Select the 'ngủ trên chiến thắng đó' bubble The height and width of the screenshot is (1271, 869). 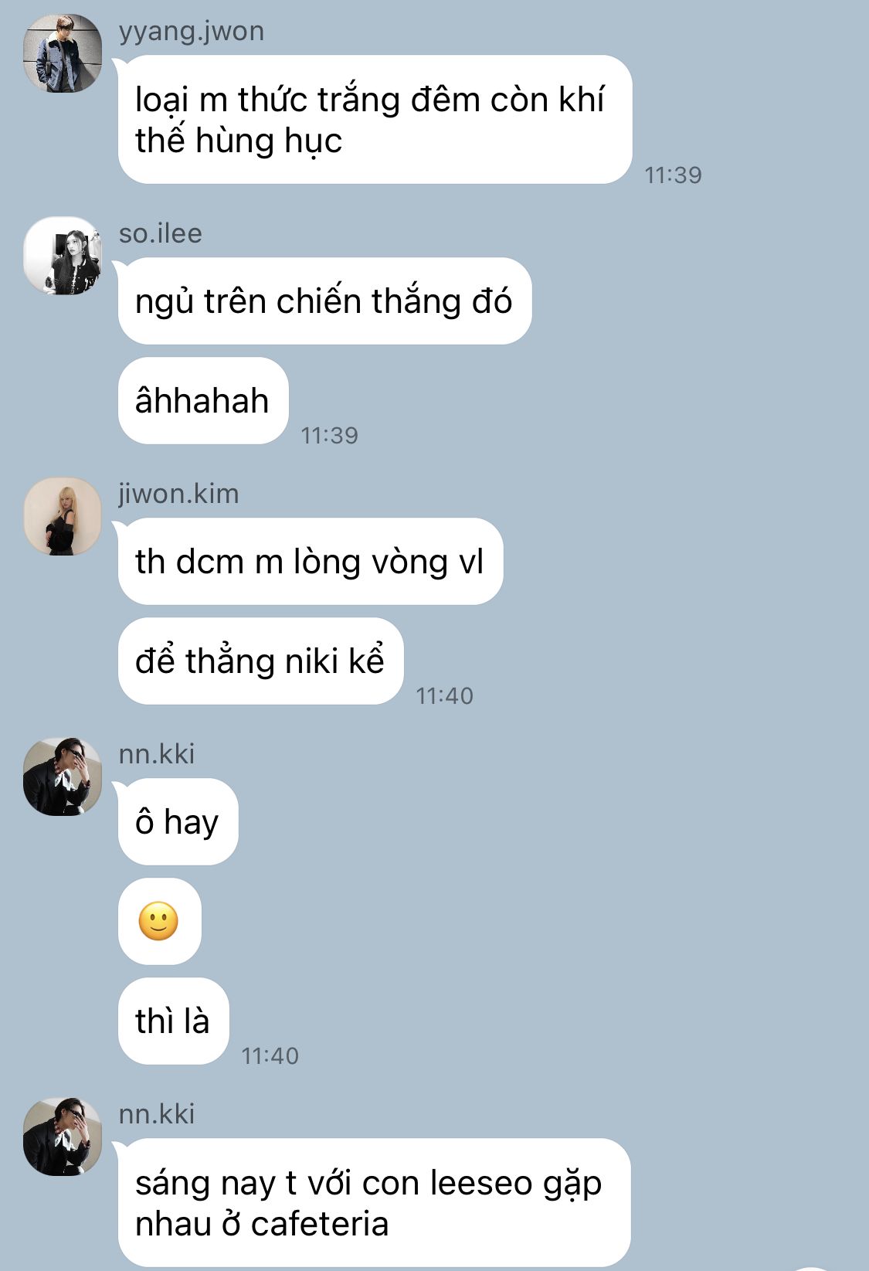[x=324, y=301]
